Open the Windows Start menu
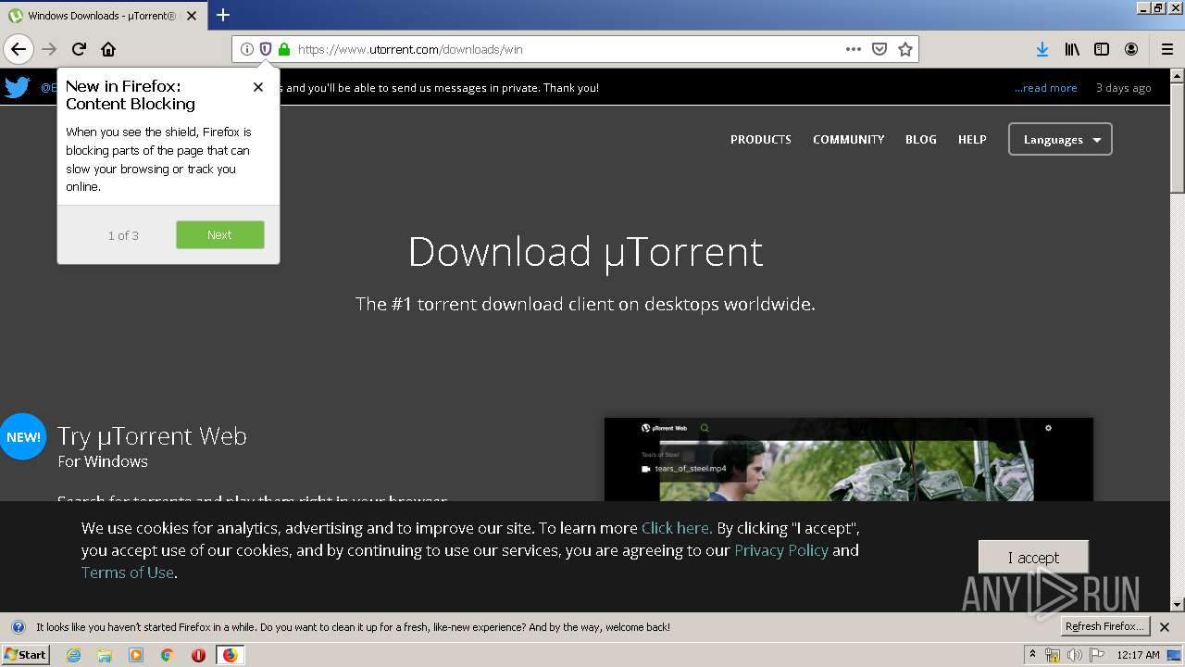The image size is (1185, 667). tap(25, 655)
